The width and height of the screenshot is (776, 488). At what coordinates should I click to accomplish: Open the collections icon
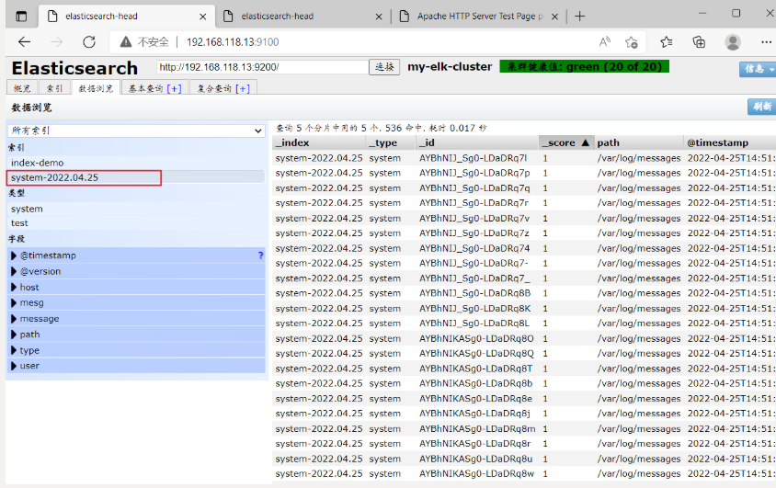699,42
